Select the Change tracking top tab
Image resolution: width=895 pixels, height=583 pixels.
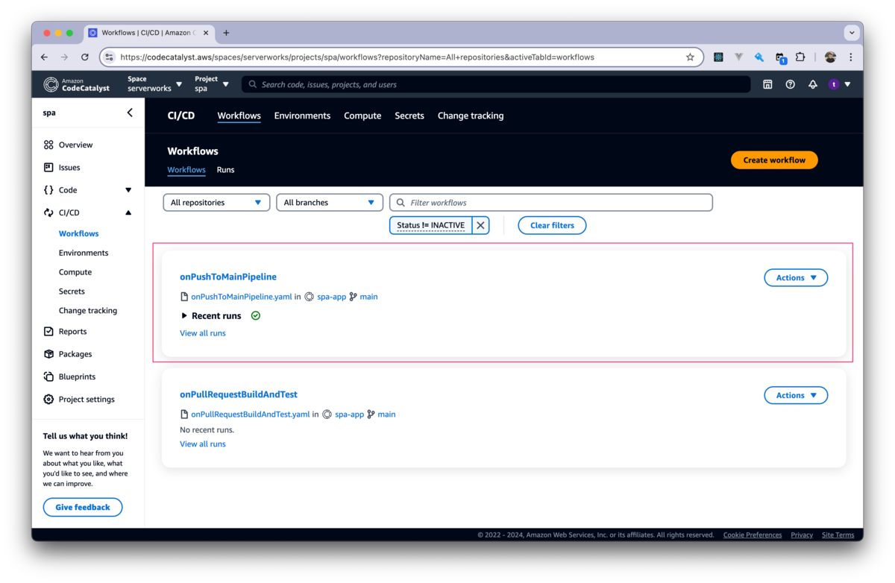tap(471, 116)
